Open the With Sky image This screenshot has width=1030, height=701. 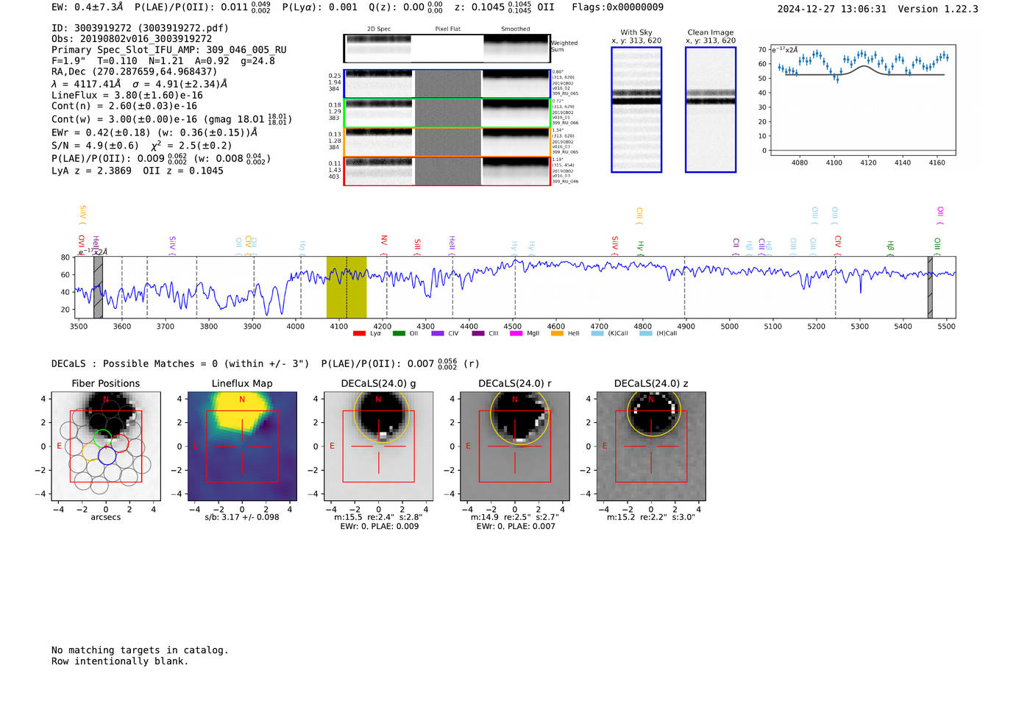(x=636, y=110)
